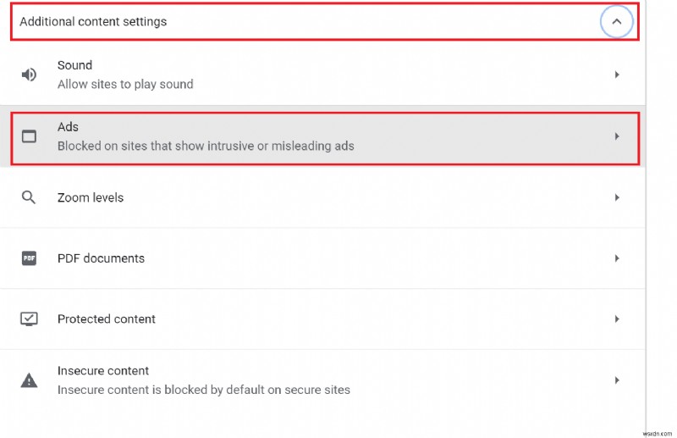
Task: Expand Insecure content with right arrow
Action: click(x=617, y=380)
